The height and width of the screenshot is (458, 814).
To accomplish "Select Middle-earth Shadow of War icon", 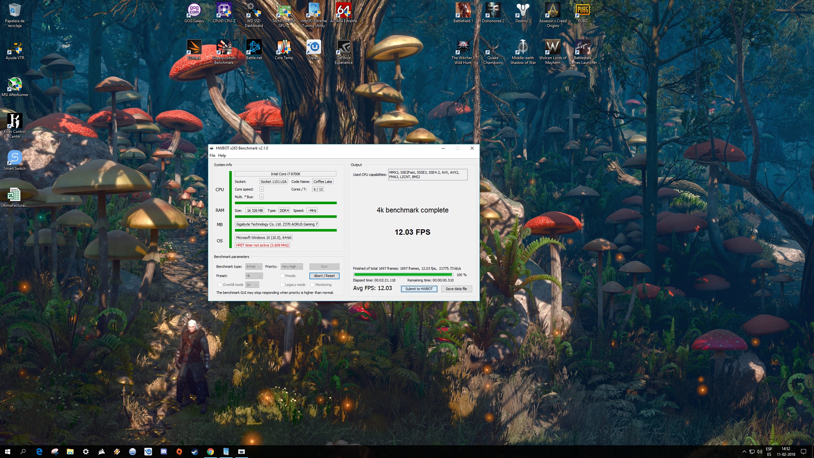I will click(523, 52).
